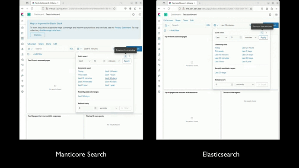The height and width of the screenshot is (168, 299).
Task: Open the seconds refresh dropdown in Elasticsearch
Action: (x=245, y=84)
